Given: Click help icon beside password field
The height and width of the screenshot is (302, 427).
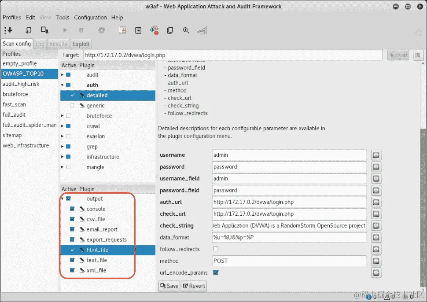Looking at the screenshot, I should tap(376, 167).
